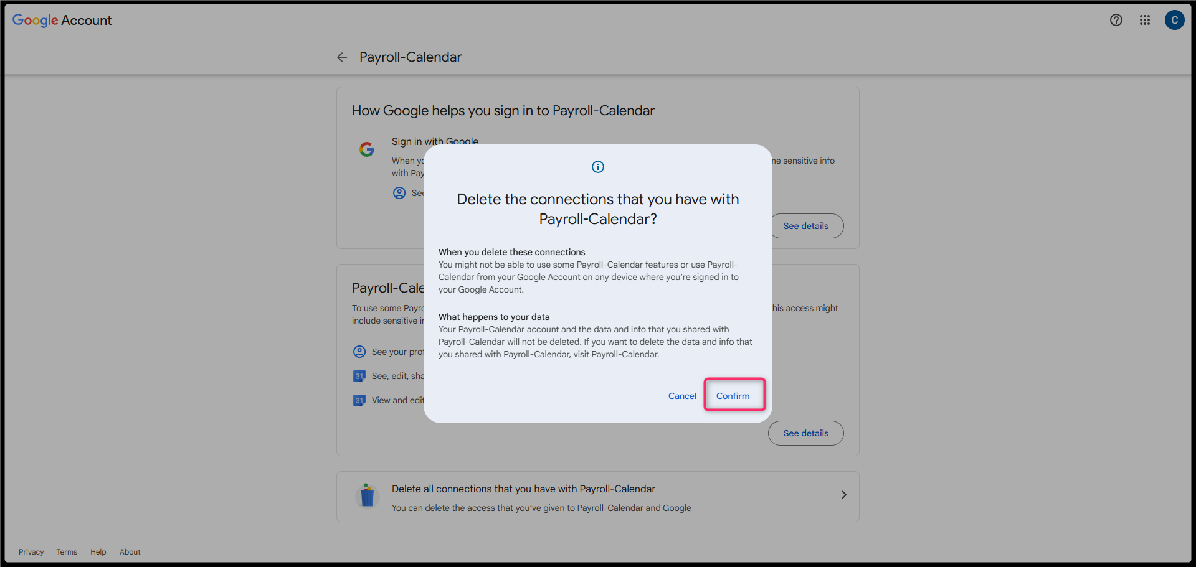Click the calendar icon beside 'View and edit'
Viewport: 1196px width, 567px height.
(359, 400)
